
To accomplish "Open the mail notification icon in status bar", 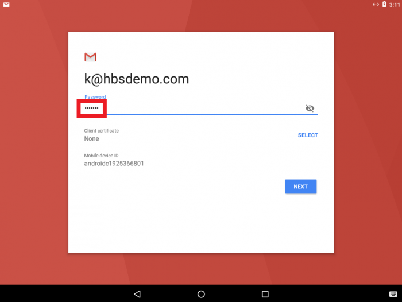I will [x=6, y=5].
